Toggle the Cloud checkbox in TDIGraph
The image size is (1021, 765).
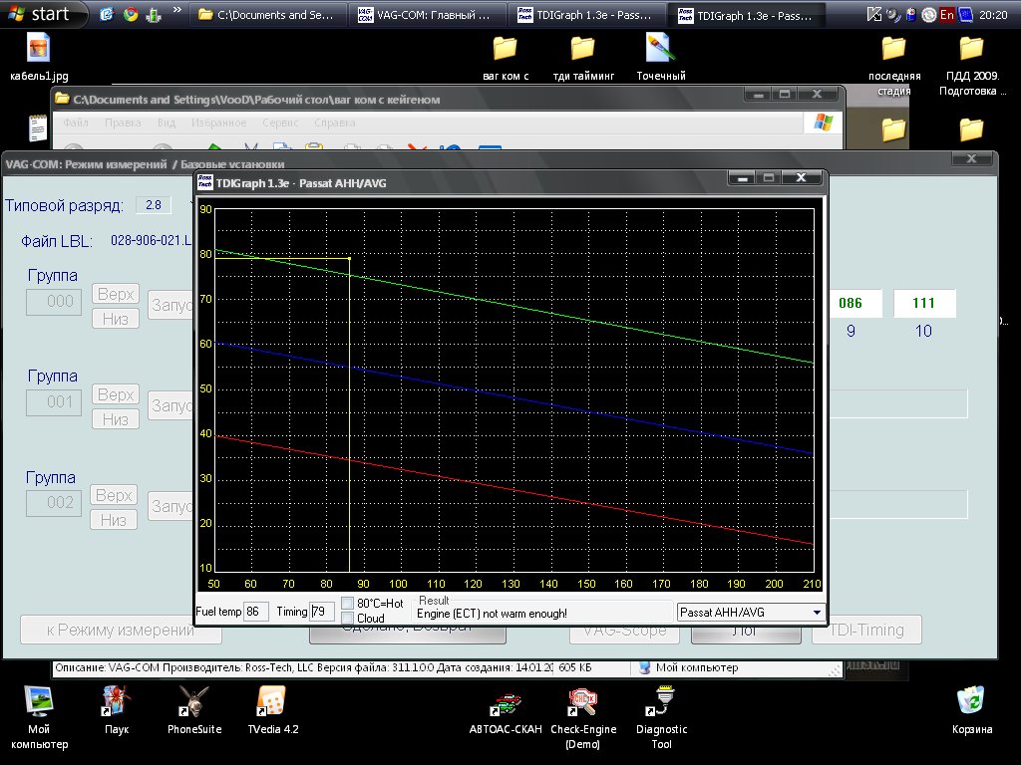(348, 618)
